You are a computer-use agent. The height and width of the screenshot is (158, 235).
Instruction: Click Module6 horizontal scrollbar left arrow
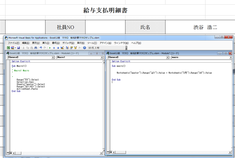pyautogui.click(x=14, y=153)
